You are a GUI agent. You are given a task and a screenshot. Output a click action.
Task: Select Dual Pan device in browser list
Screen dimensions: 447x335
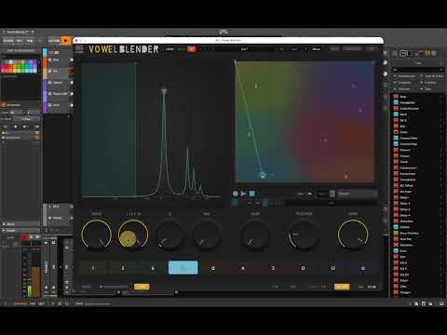[x=417, y=239]
